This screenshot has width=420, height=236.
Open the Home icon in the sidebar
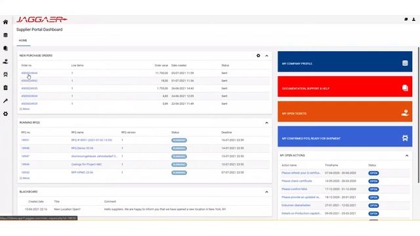5,22
